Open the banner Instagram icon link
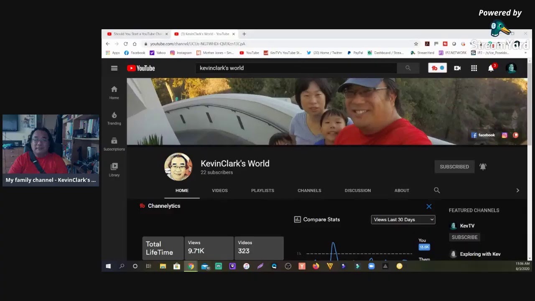Image resolution: width=535 pixels, height=301 pixels. click(504, 135)
